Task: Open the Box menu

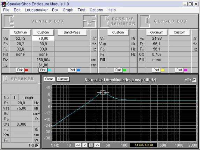Action: coord(55,10)
